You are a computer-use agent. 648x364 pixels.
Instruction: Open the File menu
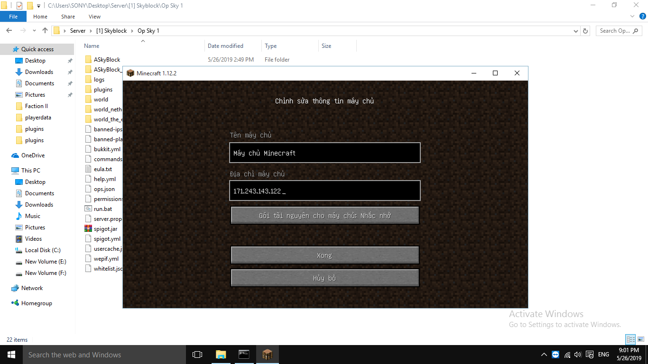click(13, 16)
